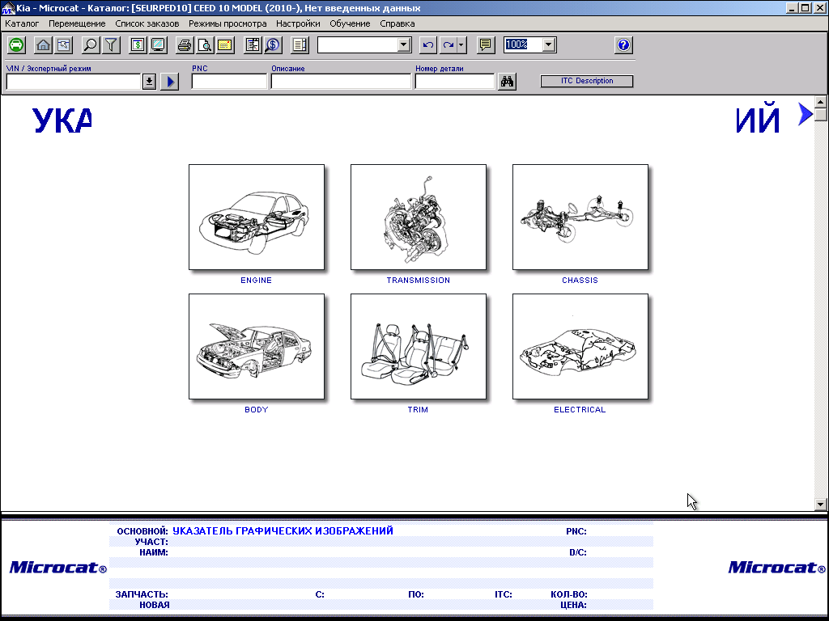Click the green car vehicle icon
Viewport: 829px width, 621px height.
16,45
